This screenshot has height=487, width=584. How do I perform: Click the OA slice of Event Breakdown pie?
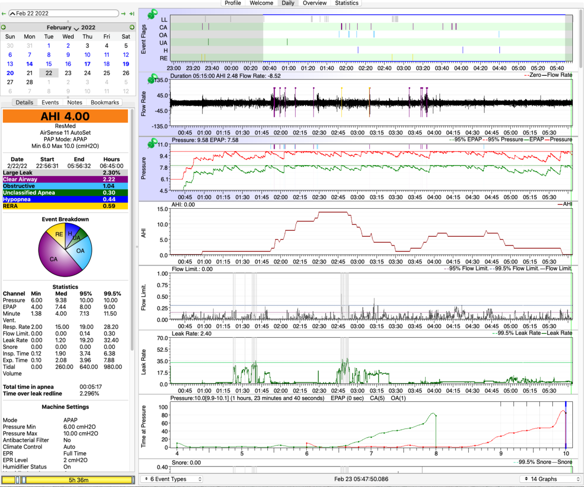pyautogui.click(x=81, y=251)
